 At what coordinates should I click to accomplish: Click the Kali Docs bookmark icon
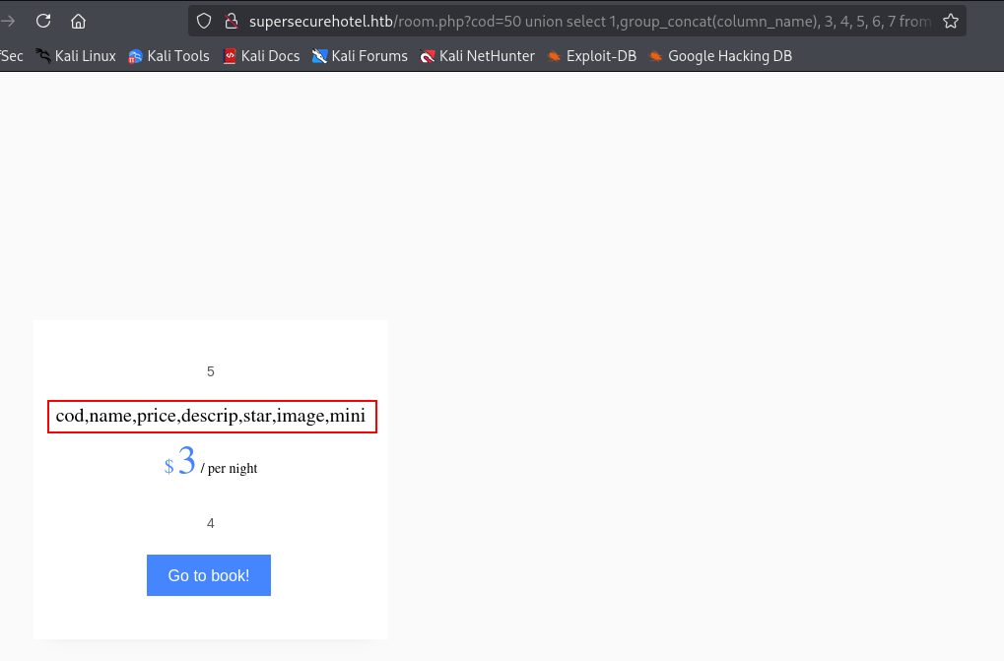click(230, 56)
